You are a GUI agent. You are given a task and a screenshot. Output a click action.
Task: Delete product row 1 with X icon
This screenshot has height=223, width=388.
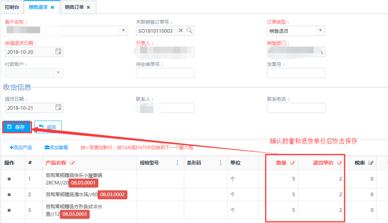9,179
